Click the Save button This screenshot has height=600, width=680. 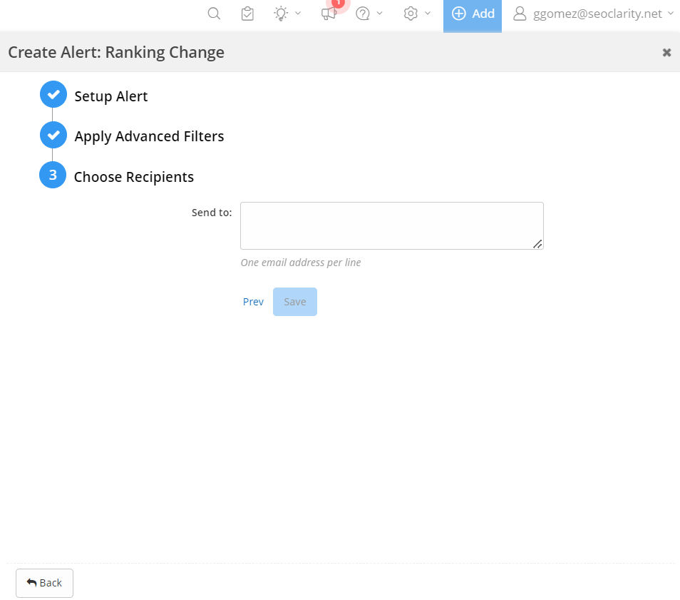295,302
